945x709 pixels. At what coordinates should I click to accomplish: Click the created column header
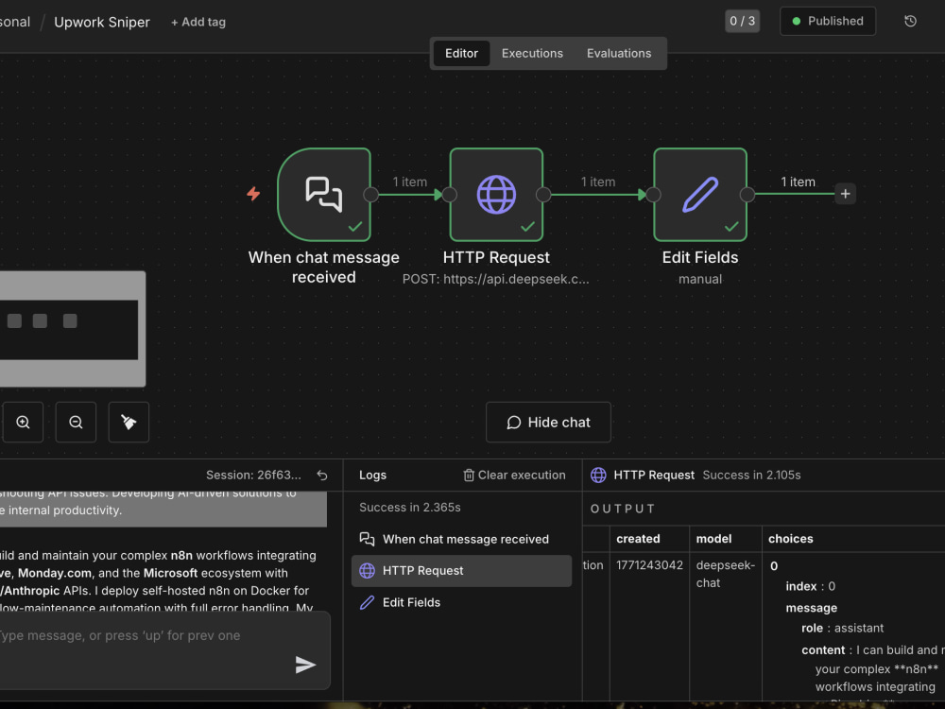[x=638, y=539]
